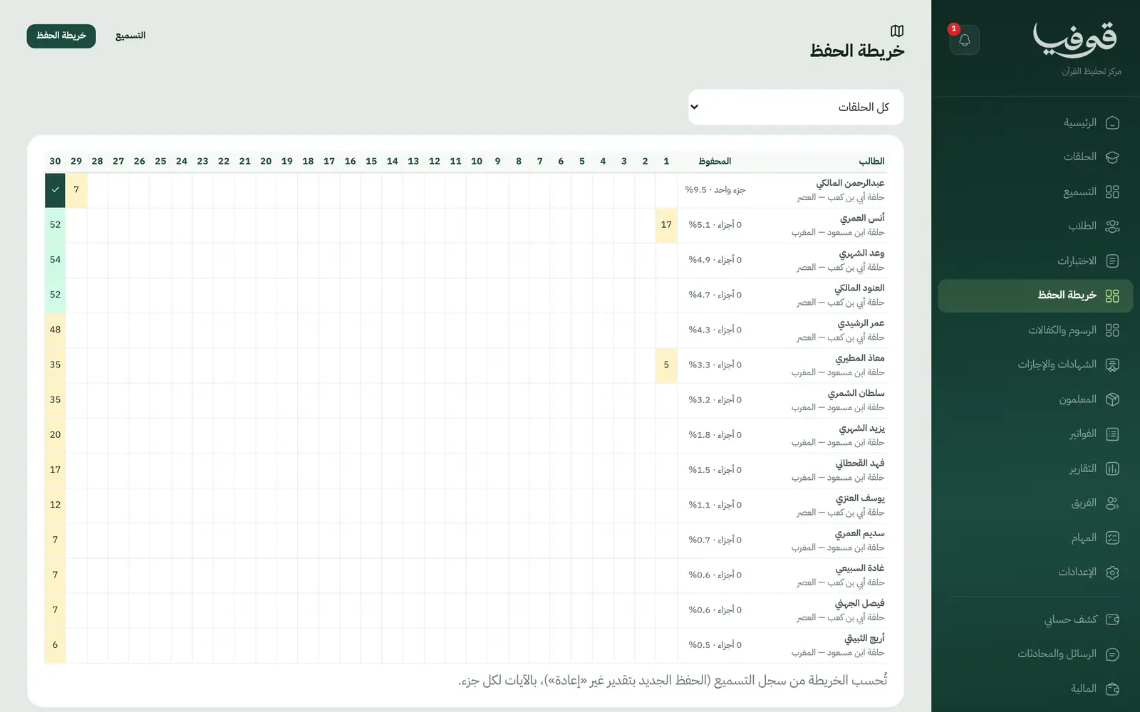Click the المعلمون box icon
Image resolution: width=1140 pixels, height=712 pixels.
click(x=1112, y=399)
